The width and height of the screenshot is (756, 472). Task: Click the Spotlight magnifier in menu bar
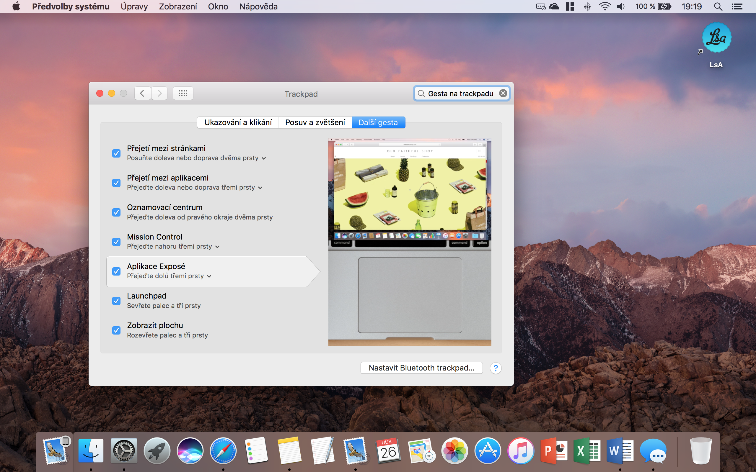coord(718,6)
